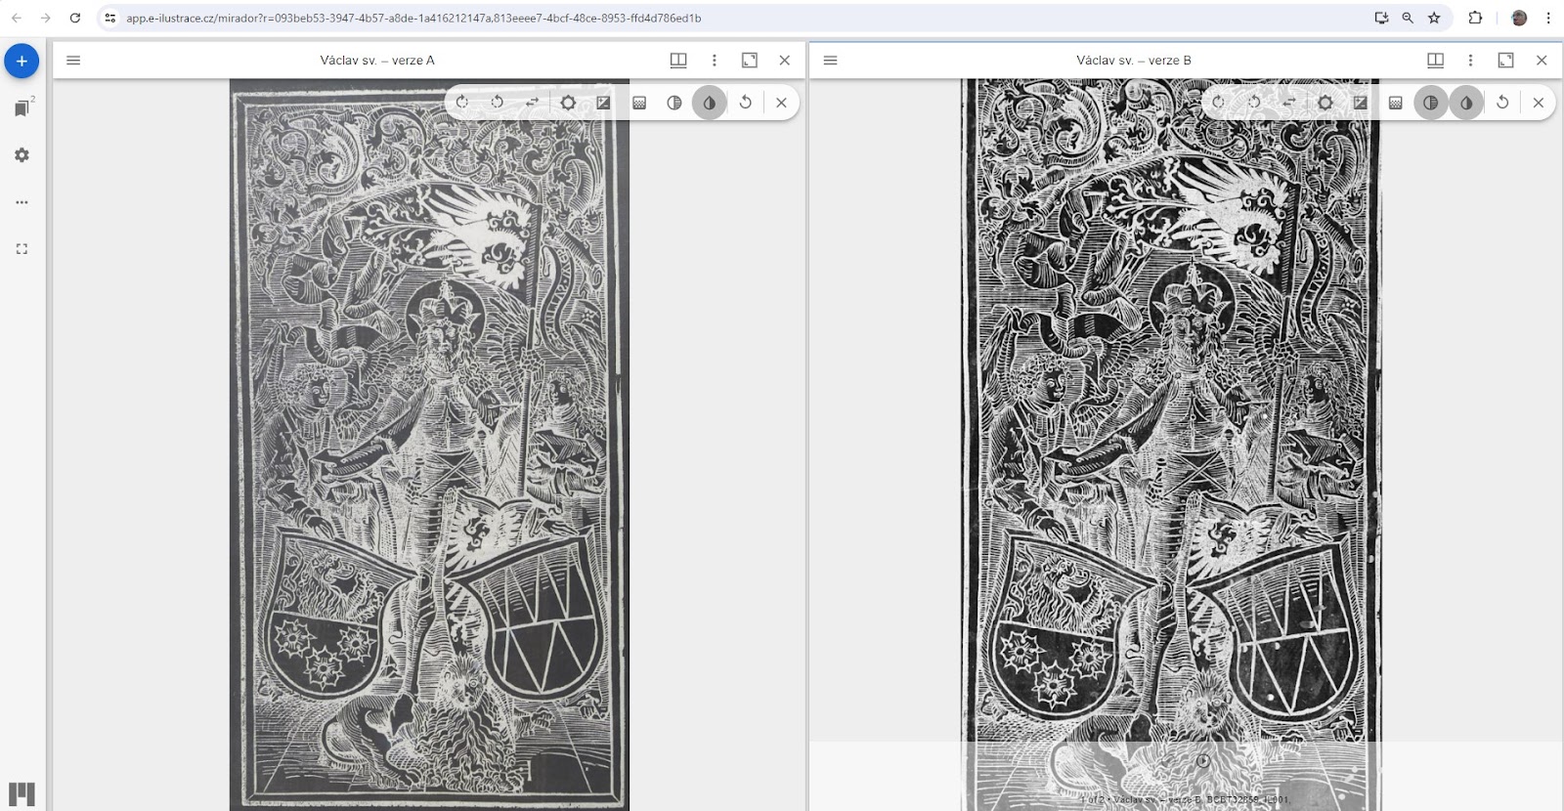Flip the verze A image horizontally

533,102
